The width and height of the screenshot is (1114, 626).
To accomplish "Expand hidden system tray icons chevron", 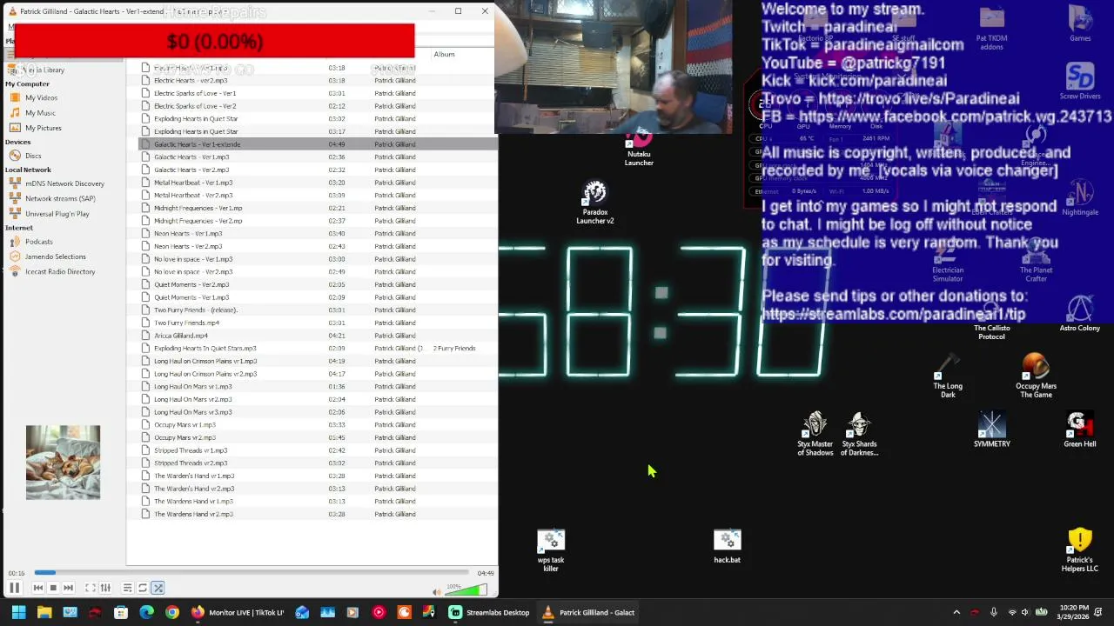I will 956,612.
